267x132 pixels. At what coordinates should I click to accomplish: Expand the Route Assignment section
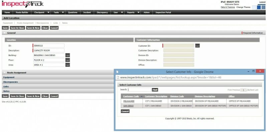(5, 73)
